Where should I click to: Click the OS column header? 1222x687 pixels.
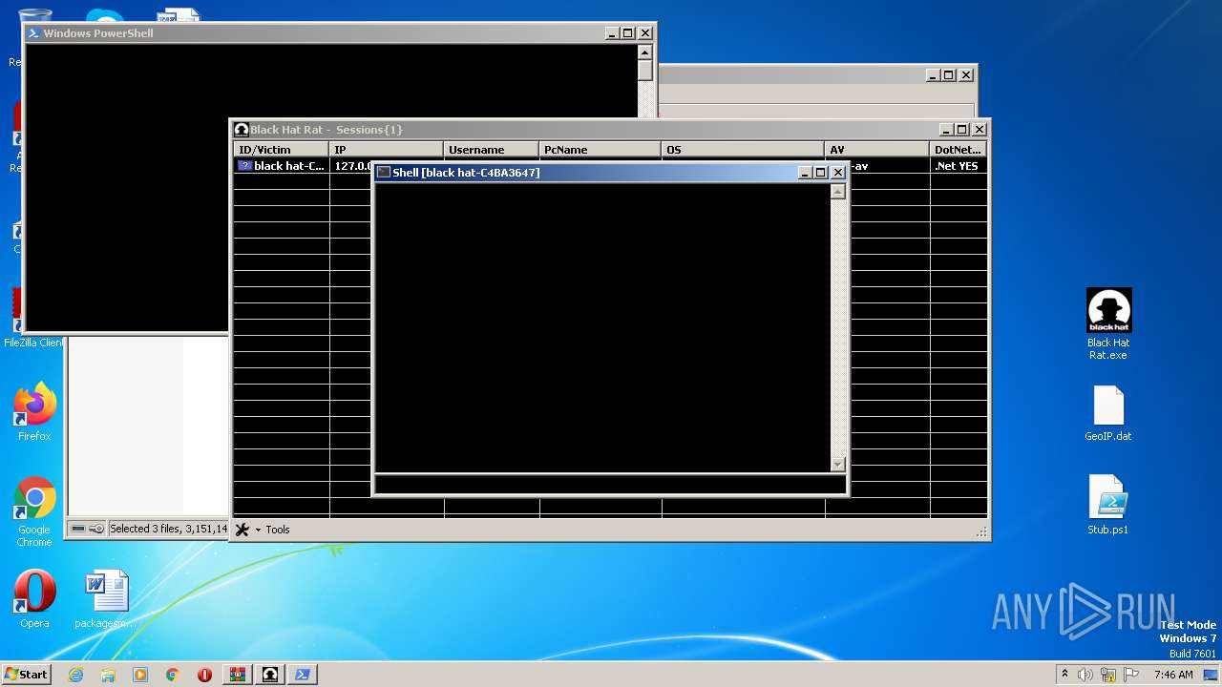coord(743,150)
